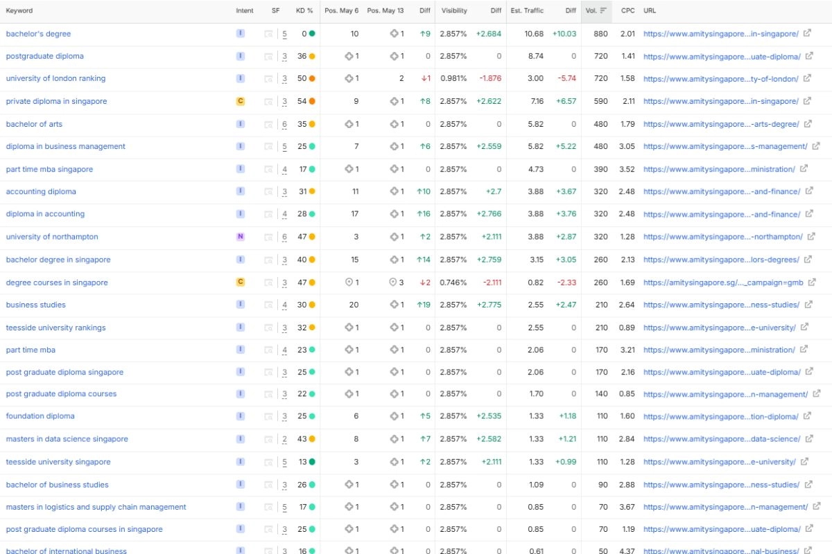The width and height of the screenshot is (832, 554).
Task: Open external link icon for teesside university singapore row
Action: (x=805, y=461)
